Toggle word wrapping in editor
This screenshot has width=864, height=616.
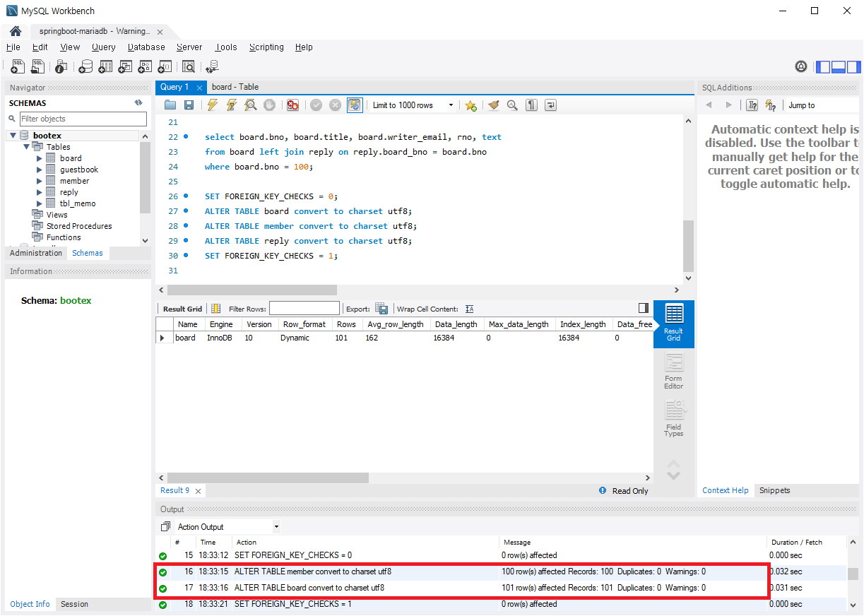tap(551, 105)
